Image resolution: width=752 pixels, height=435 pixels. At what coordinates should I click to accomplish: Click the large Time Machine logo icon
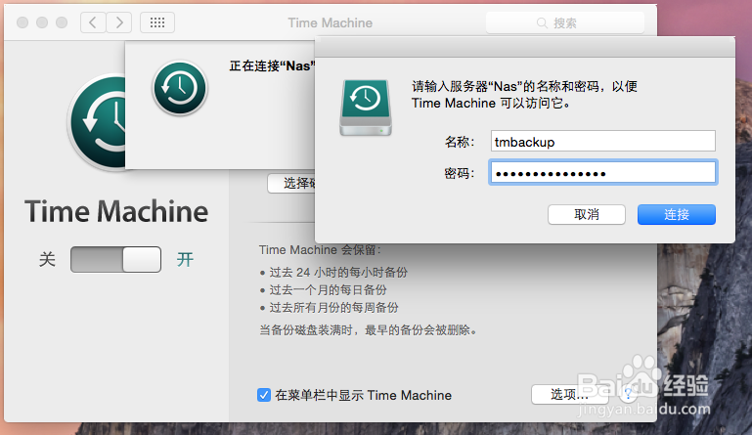(97, 122)
